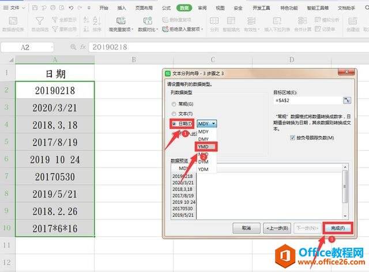Switch to the Page Layout ribbon tab
Viewport: 369px width, 272px height.
[x=144, y=8]
